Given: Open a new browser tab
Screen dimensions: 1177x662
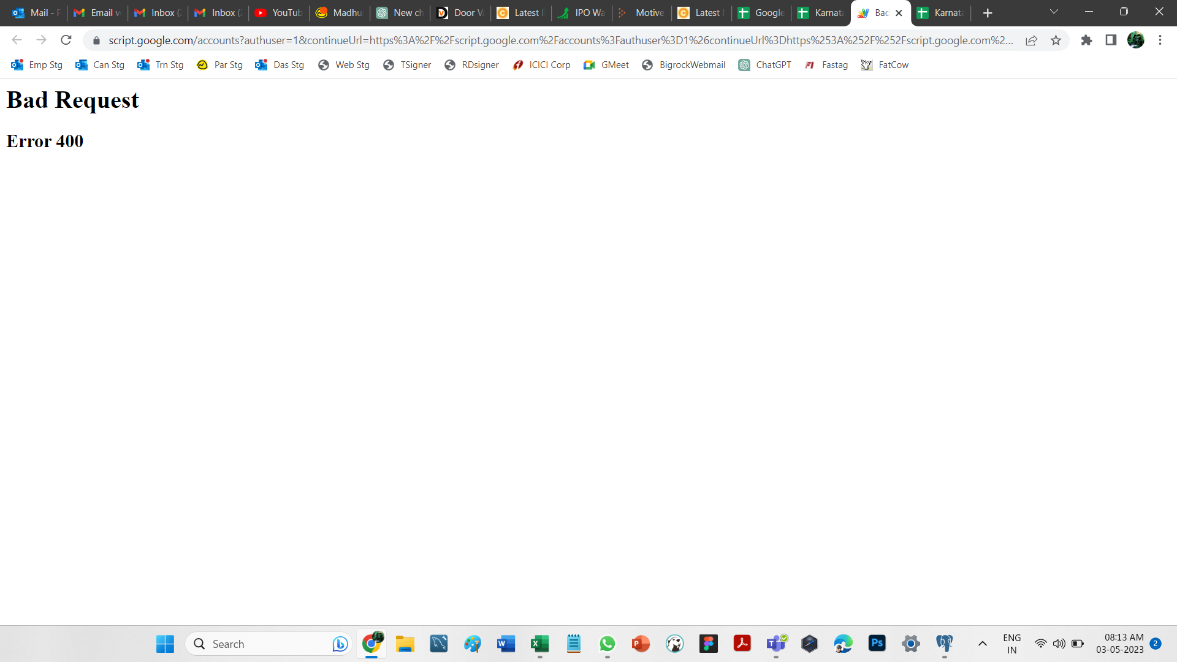Looking at the screenshot, I should point(988,13).
